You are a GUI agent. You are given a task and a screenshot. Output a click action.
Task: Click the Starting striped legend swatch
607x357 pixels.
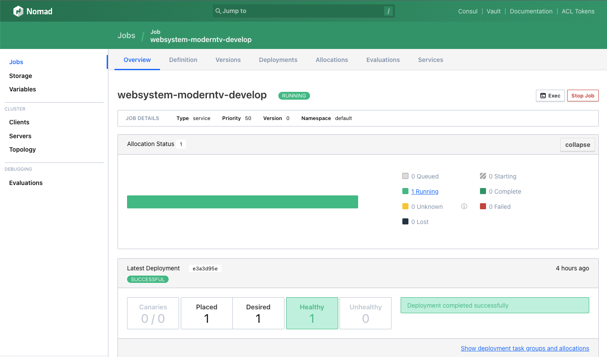point(483,176)
